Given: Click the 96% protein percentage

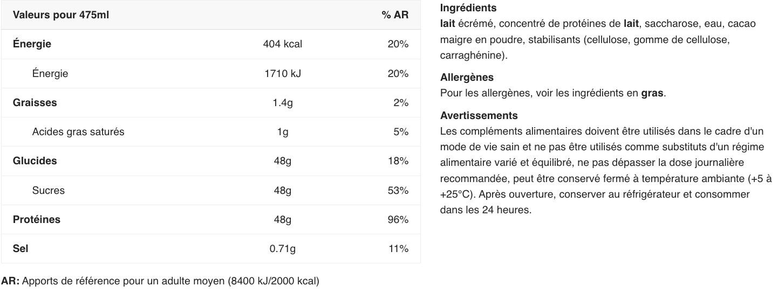Looking at the screenshot, I should pyautogui.click(x=398, y=219).
